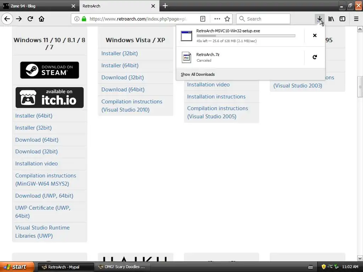This screenshot has height=272, width=363.
Task: Click the magnifier icon in search box
Action: [x=242, y=19]
